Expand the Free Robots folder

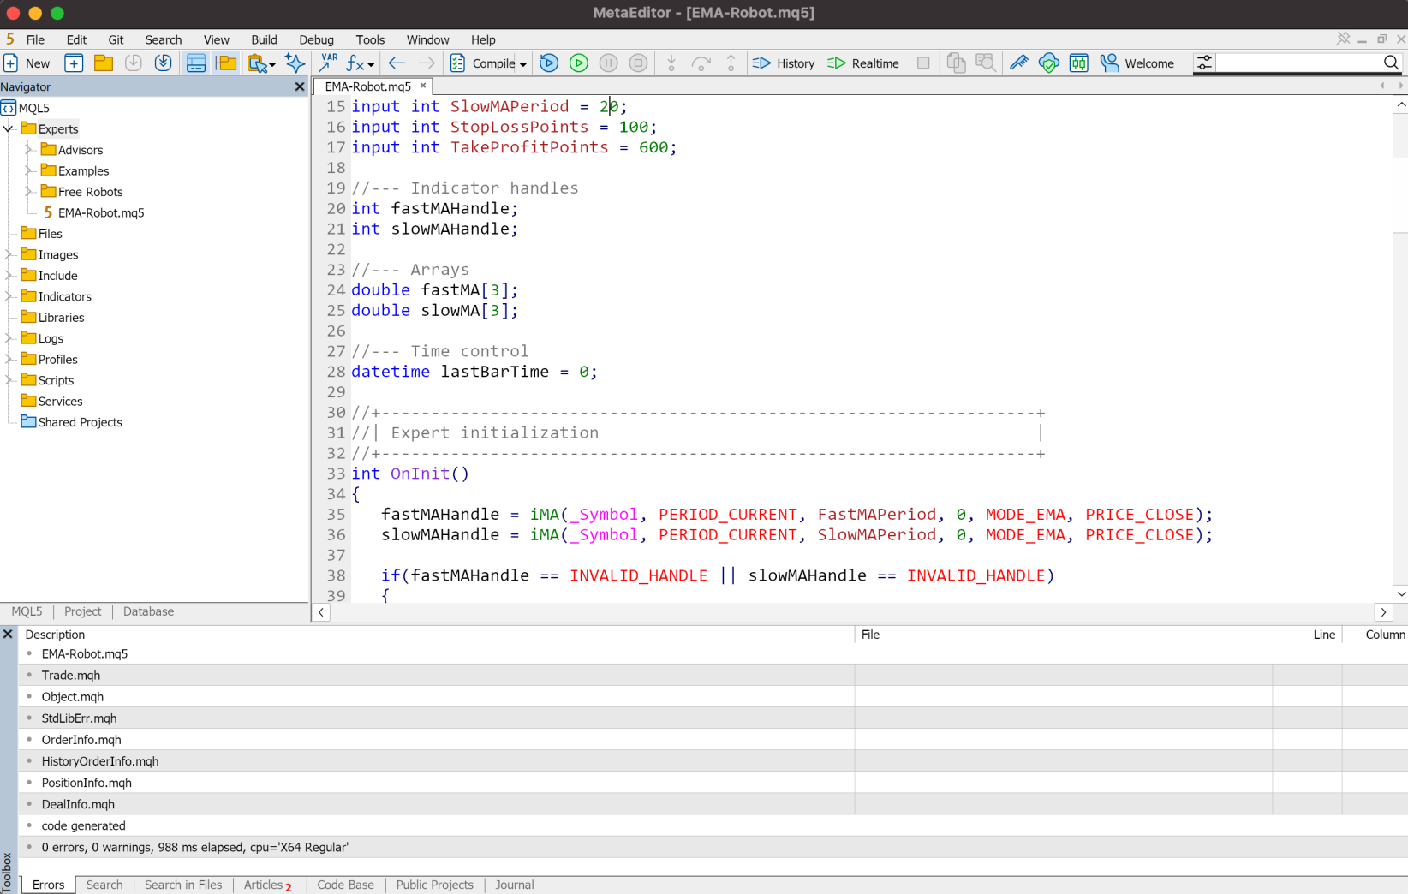click(29, 192)
